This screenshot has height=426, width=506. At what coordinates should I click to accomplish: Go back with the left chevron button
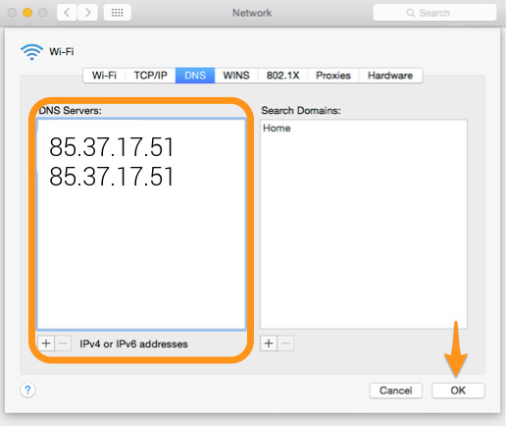[x=68, y=13]
